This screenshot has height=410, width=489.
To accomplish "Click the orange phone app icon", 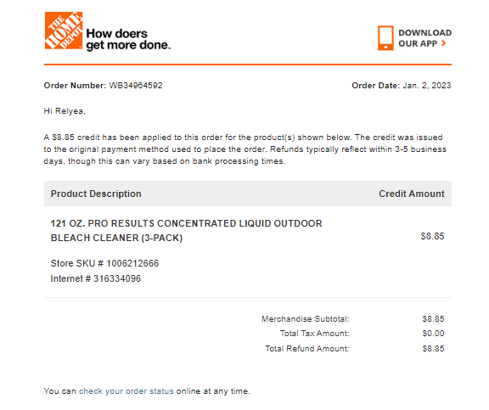I will tap(385, 37).
